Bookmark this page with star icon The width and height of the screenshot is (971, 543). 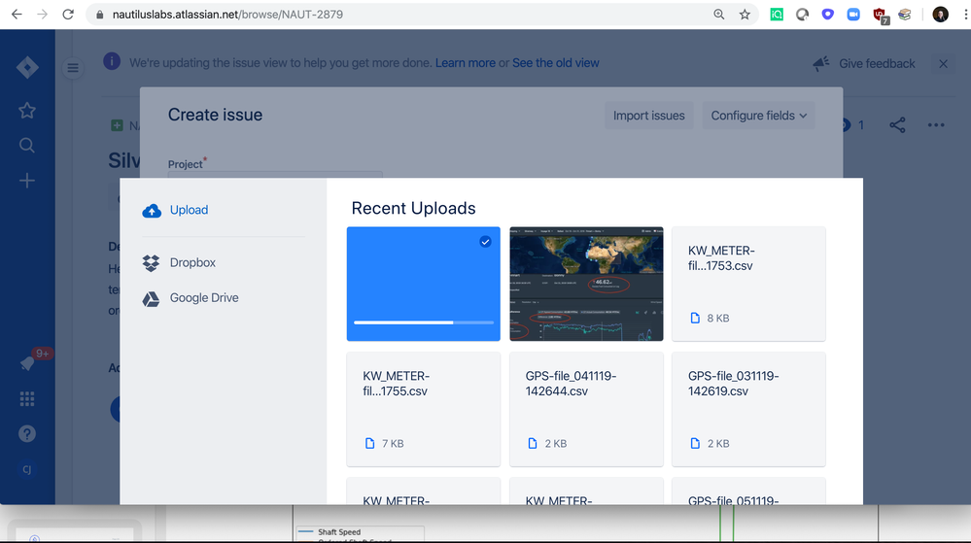pos(745,15)
